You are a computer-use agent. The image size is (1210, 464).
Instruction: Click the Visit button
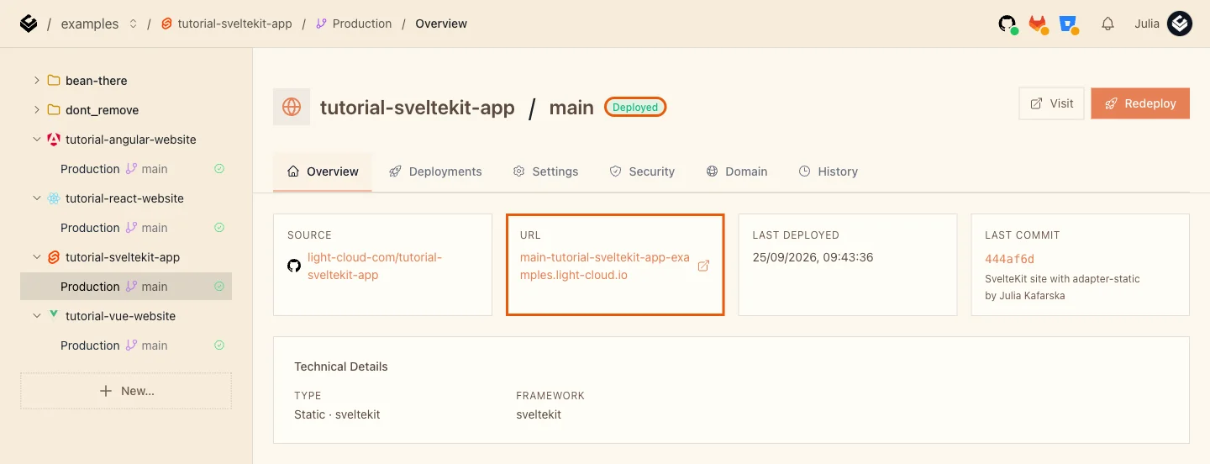pyautogui.click(x=1051, y=103)
